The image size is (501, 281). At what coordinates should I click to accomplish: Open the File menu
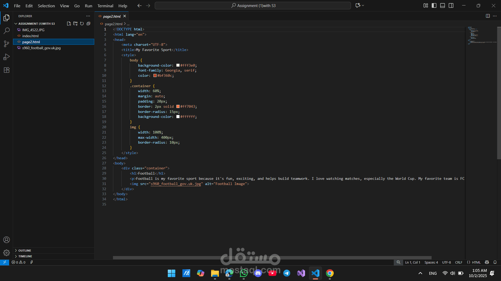(17, 6)
